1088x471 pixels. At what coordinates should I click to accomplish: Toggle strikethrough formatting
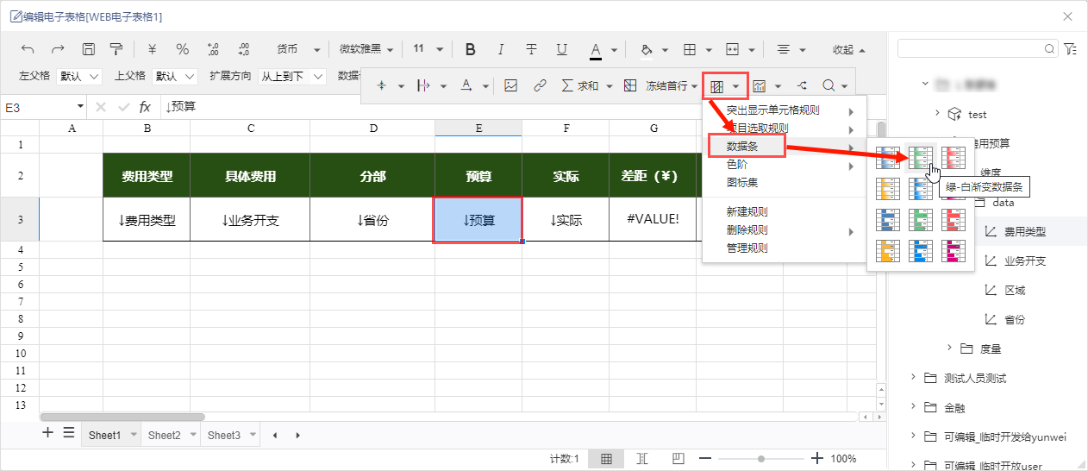(x=531, y=49)
